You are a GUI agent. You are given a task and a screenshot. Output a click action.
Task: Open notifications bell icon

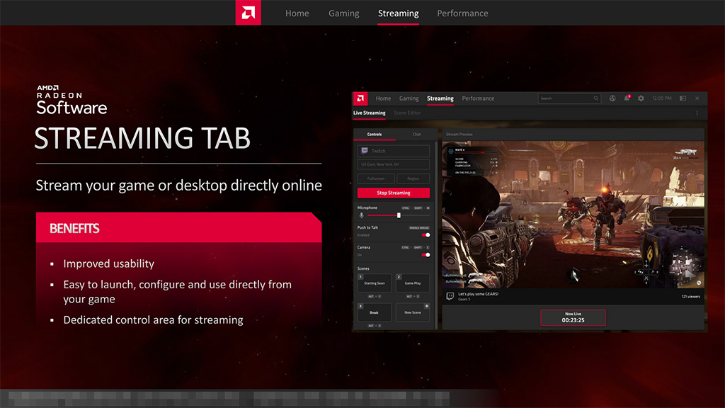[627, 98]
